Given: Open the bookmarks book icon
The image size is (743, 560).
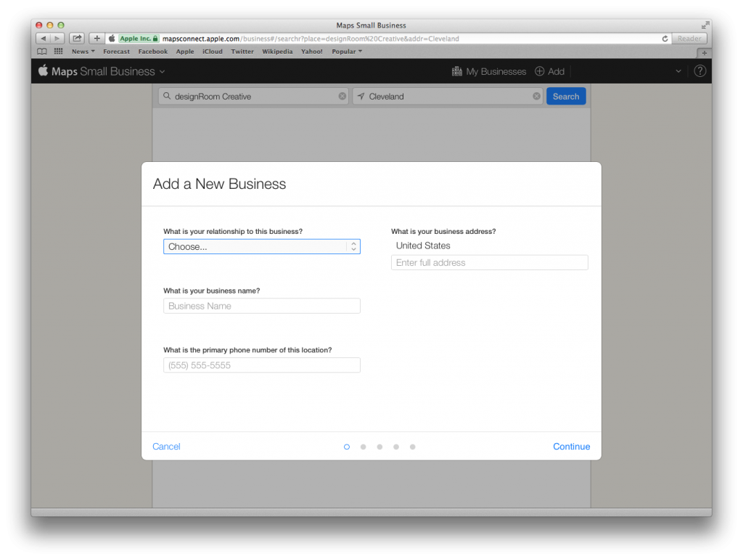Looking at the screenshot, I should pos(42,52).
